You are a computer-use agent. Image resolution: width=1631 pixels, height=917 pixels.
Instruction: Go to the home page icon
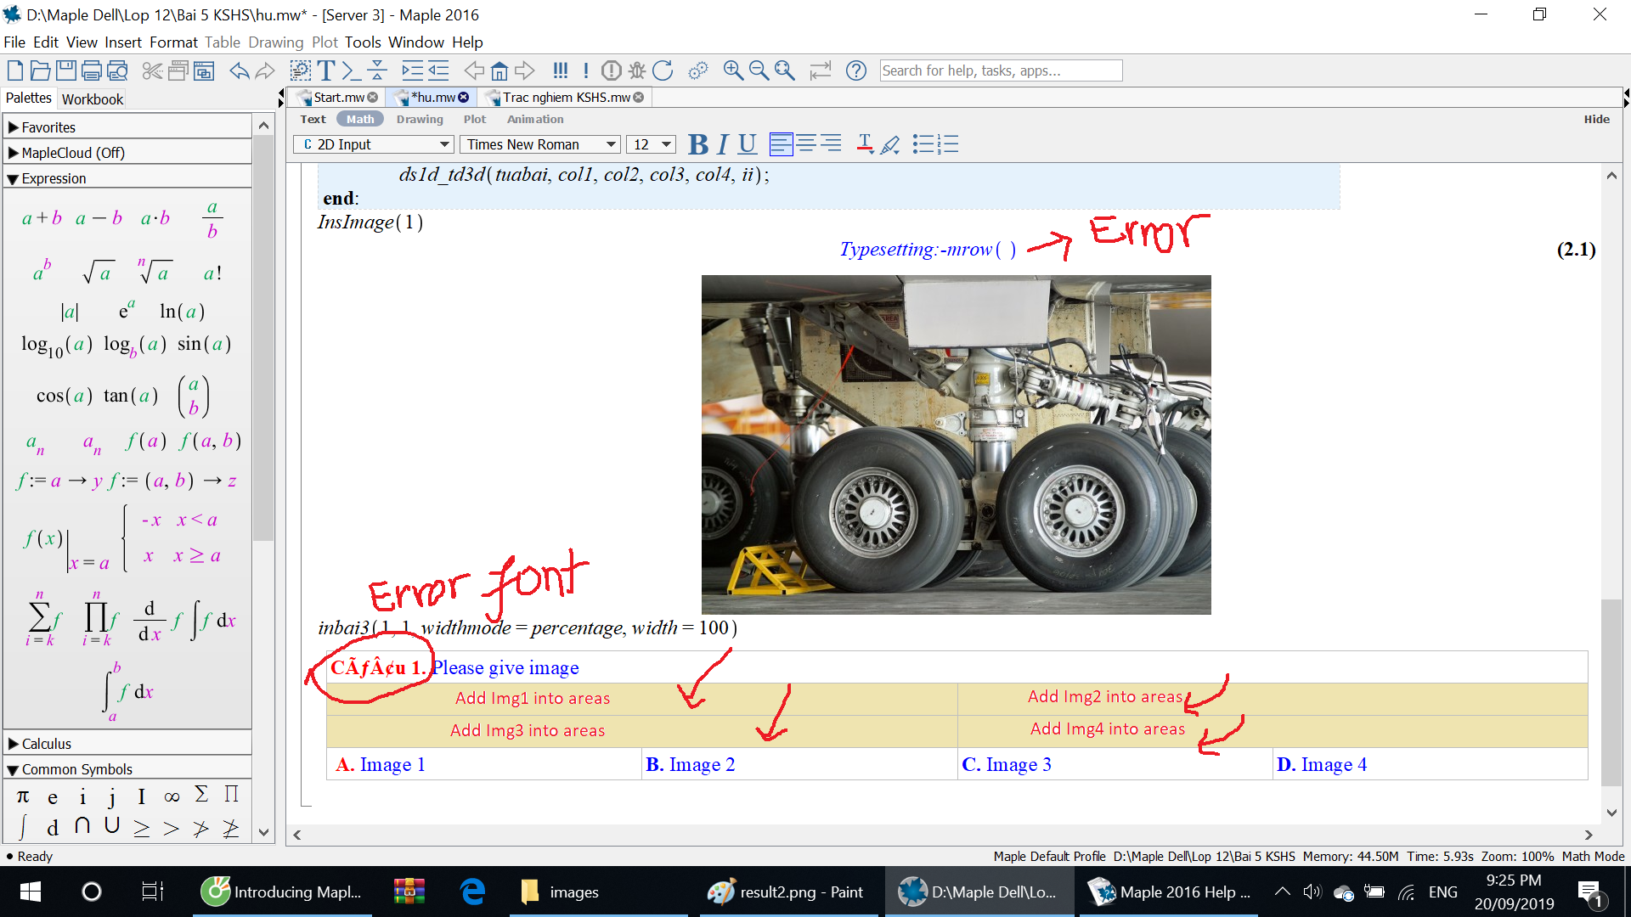point(499,70)
